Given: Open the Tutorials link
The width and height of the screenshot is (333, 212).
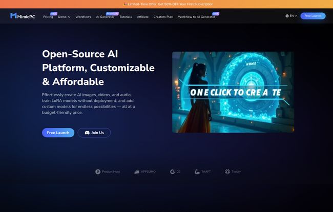Looking at the screenshot, I should coord(126,17).
